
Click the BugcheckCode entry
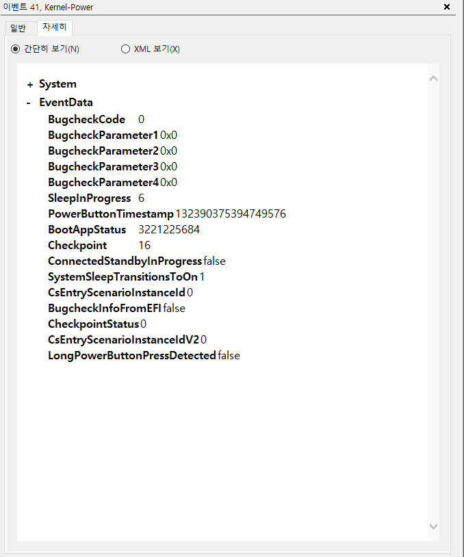(86, 119)
